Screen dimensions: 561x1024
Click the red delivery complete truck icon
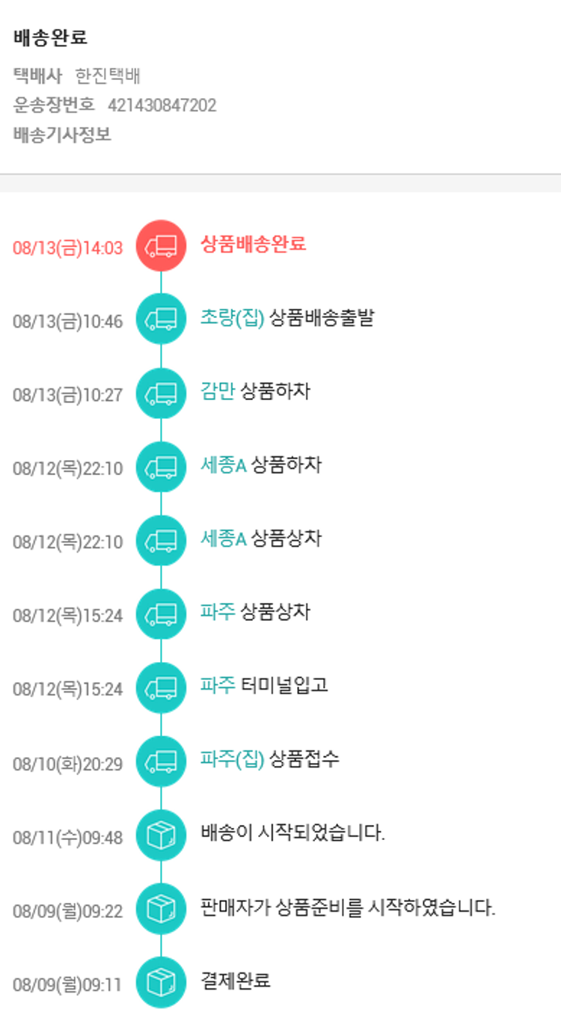(161, 245)
